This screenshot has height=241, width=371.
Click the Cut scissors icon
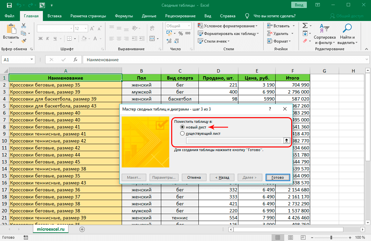[24, 26]
